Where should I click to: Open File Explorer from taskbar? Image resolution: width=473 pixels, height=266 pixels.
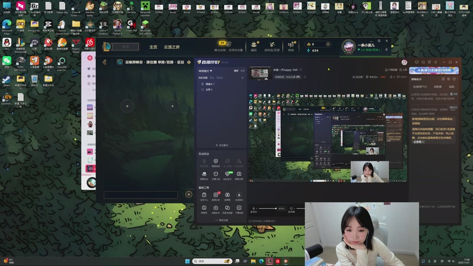(253, 261)
